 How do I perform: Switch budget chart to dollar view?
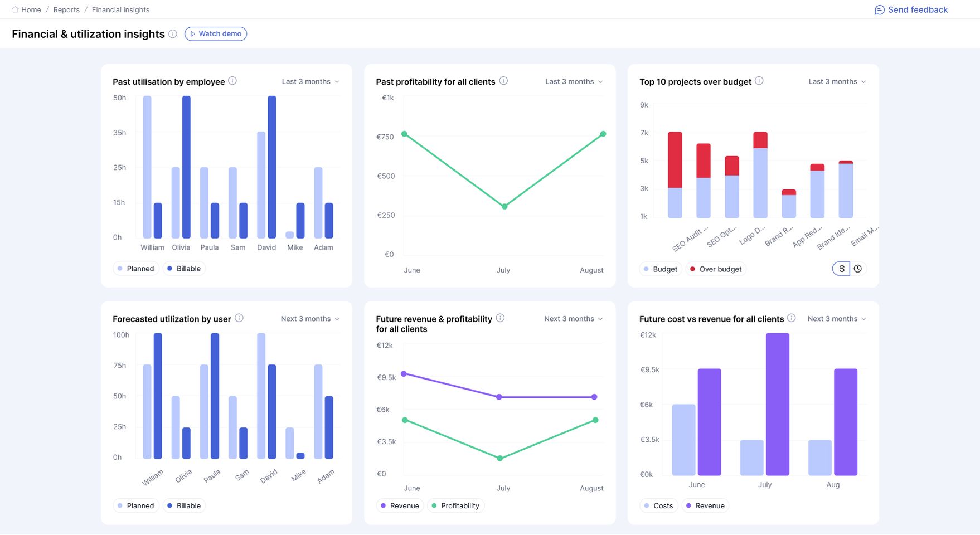(842, 269)
